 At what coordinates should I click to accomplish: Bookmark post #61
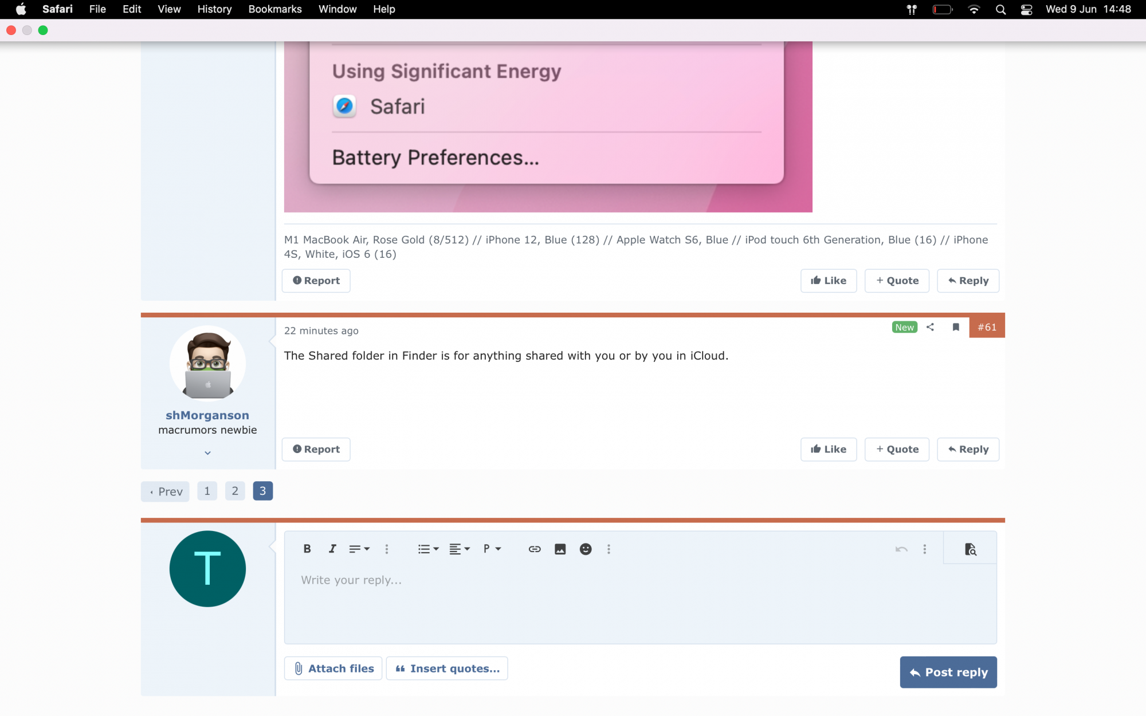(x=955, y=327)
